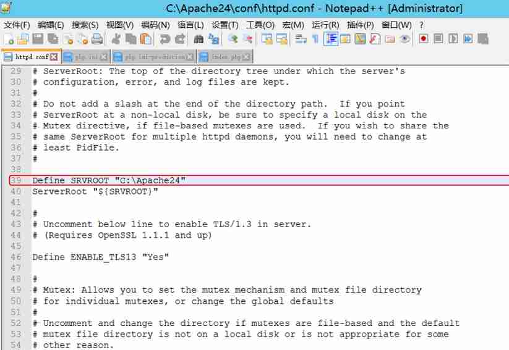509x350 pixels.
Task: Close the httpd.conf tab
Action: (54, 57)
